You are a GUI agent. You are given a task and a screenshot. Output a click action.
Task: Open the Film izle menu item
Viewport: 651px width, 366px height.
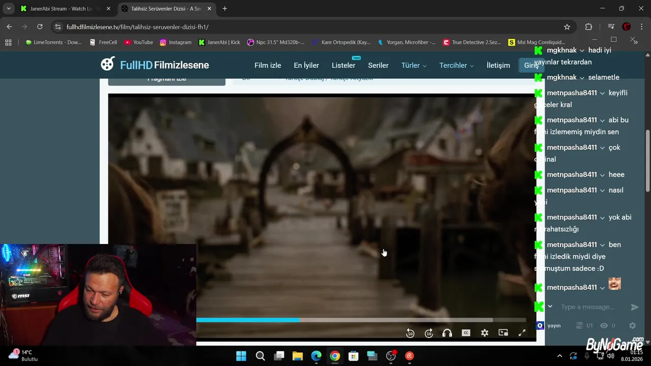click(x=268, y=65)
